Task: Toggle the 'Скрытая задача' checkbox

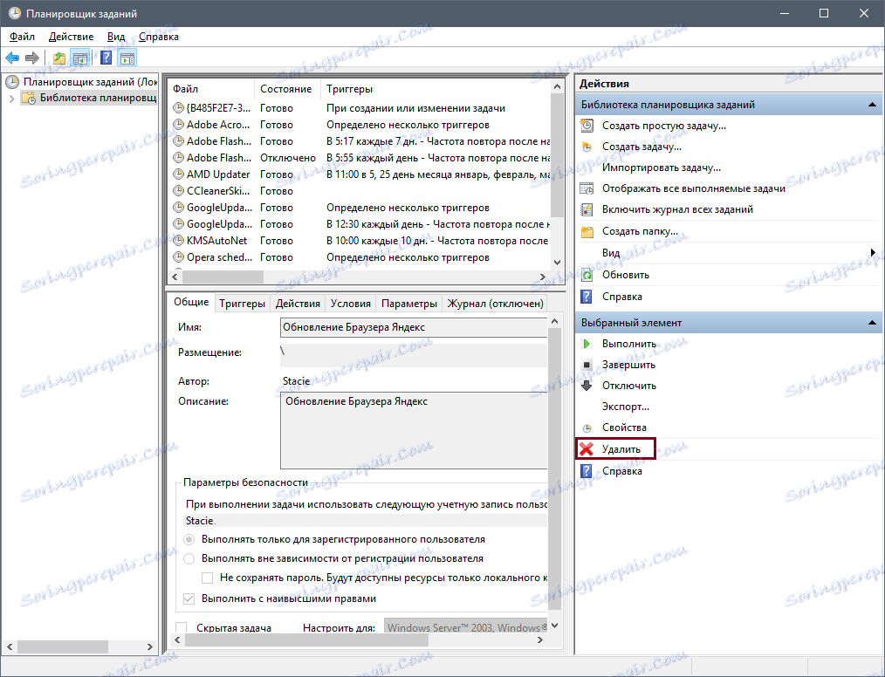Action: pos(182,627)
